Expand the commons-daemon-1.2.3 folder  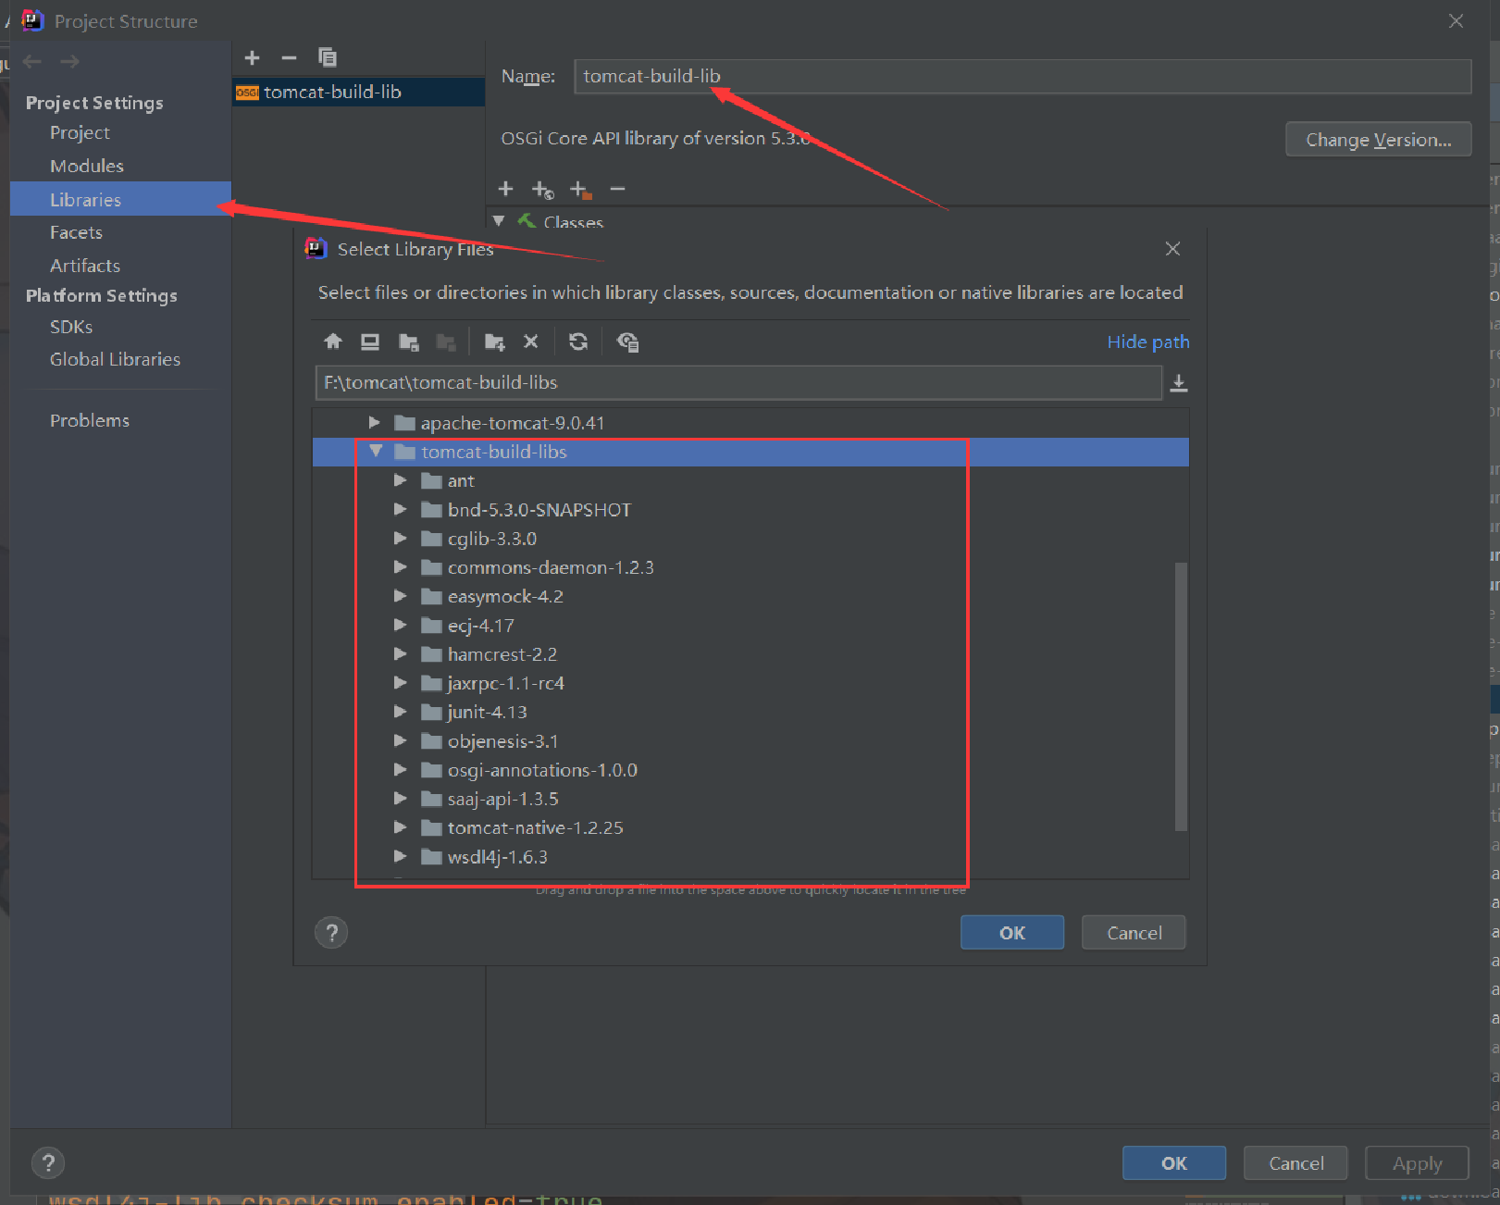pos(400,566)
